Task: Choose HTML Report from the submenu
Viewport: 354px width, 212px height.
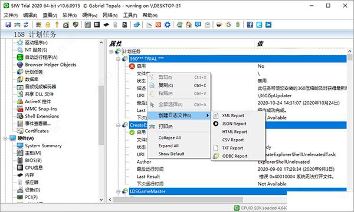Action: [238, 132]
